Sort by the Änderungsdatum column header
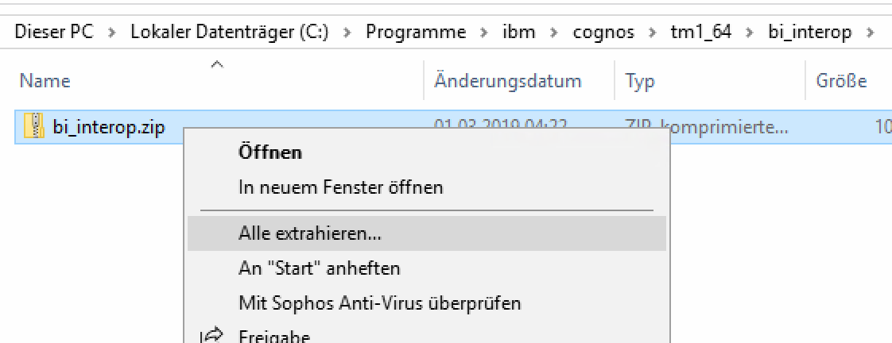The width and height of the screenshot is (892, 343). (x=507, y=81)
